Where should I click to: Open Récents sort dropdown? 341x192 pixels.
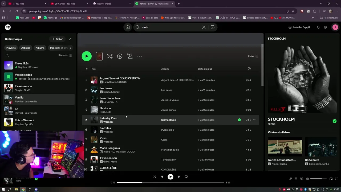coord(65,55)
